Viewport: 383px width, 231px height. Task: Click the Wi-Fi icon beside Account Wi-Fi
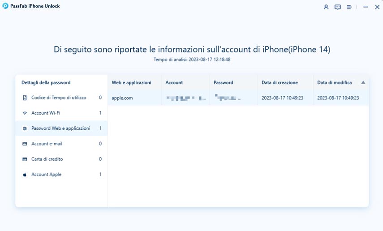click(25, 113)
